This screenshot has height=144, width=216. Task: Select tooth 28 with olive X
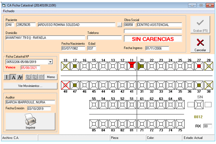209,66
